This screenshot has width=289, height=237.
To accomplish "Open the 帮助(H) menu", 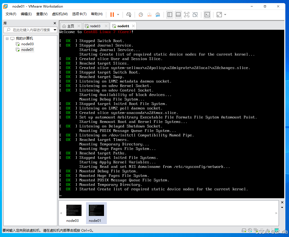I will 97,14.
